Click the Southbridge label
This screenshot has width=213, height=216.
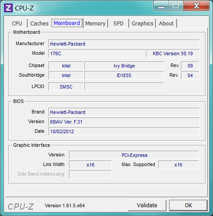click(32, 75)
